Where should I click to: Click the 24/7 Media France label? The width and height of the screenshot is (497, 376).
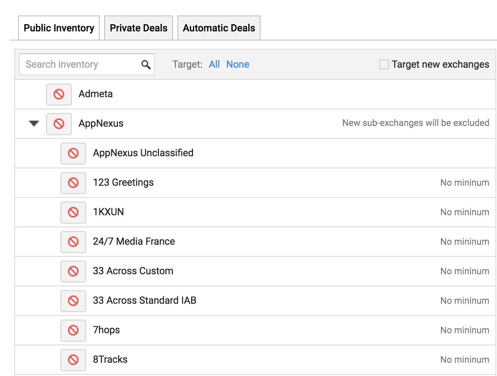pos(134,241)
